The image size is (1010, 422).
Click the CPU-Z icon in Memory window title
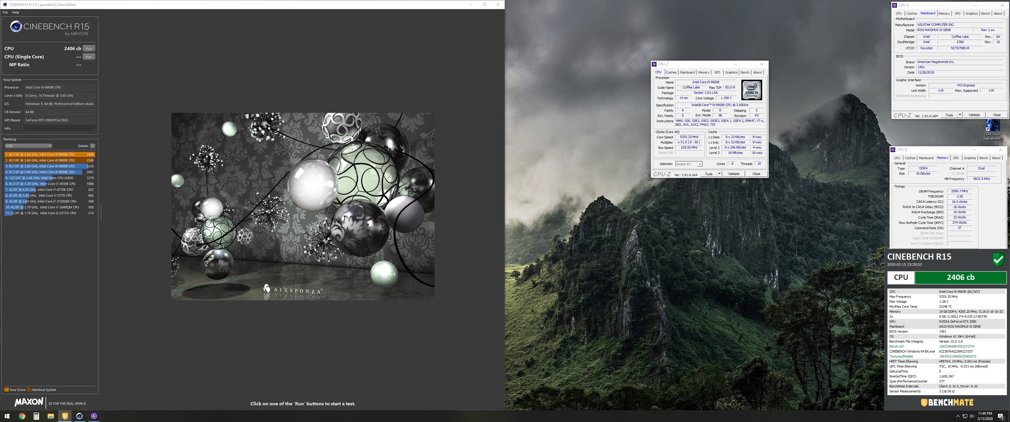point(893,149)
